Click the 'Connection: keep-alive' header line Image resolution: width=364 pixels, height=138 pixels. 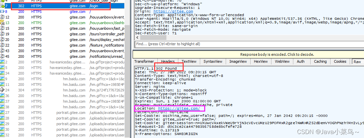[160, 83]
